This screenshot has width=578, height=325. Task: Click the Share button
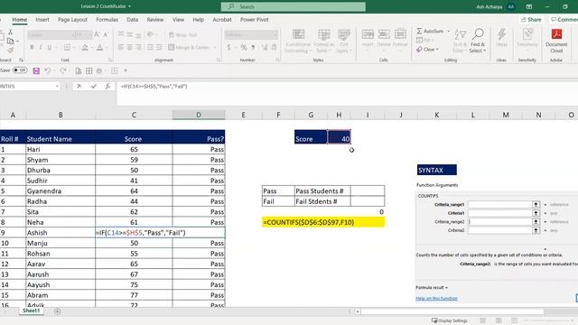(531, 20)
